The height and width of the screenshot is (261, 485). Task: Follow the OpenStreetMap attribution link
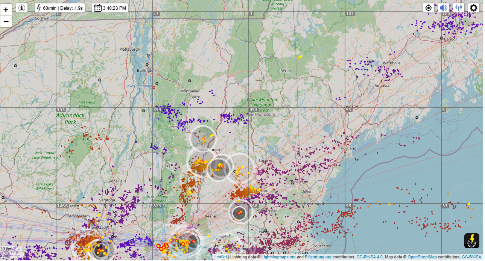point(422,257)
